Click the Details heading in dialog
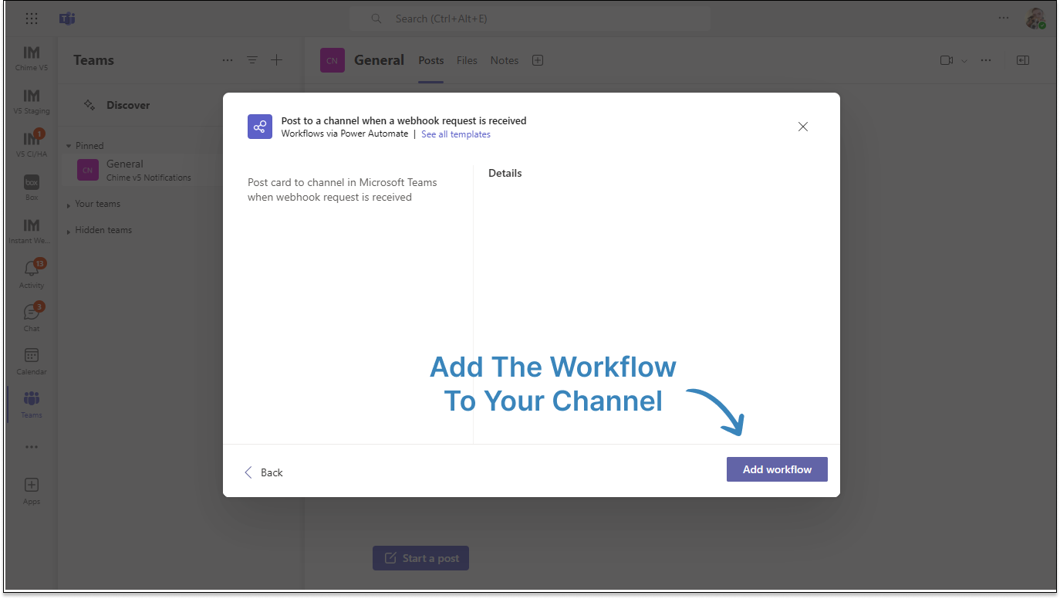Image resolution: width=1060 pixels, height=599 pixels. (x=505, y=173)
